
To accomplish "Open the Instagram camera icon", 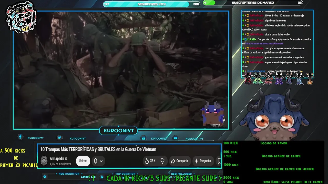I will coord(144,138).
